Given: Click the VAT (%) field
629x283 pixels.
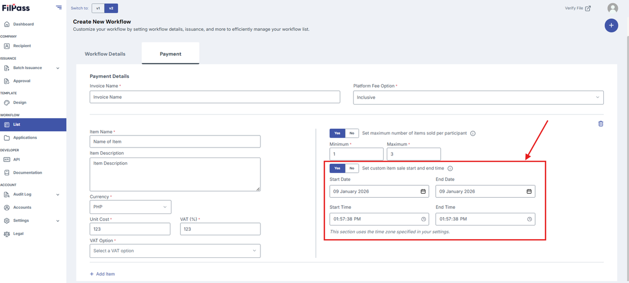Looking at the screenshot, I should pos(220,229).
